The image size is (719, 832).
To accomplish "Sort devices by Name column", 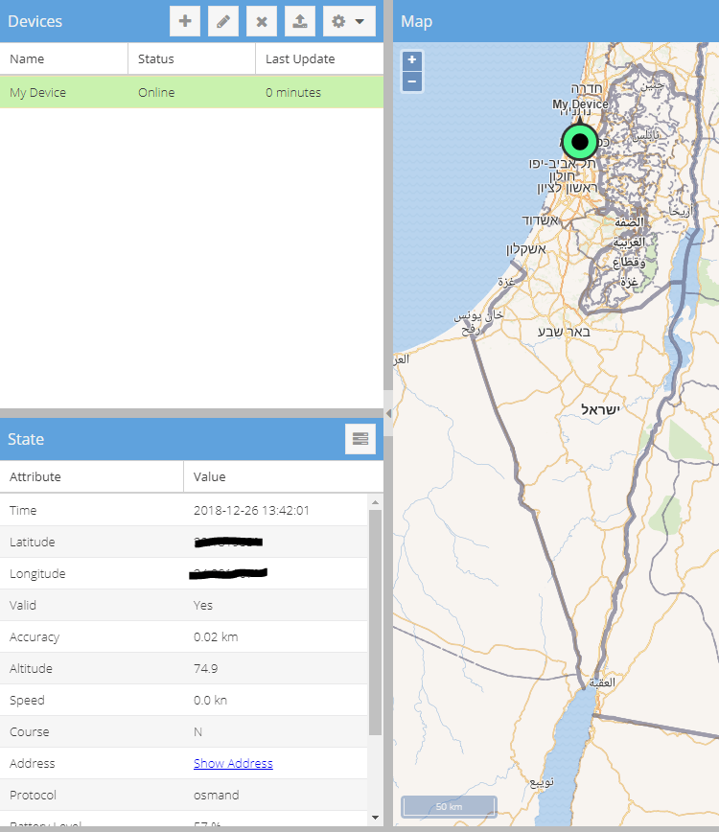I will (63, 58).
